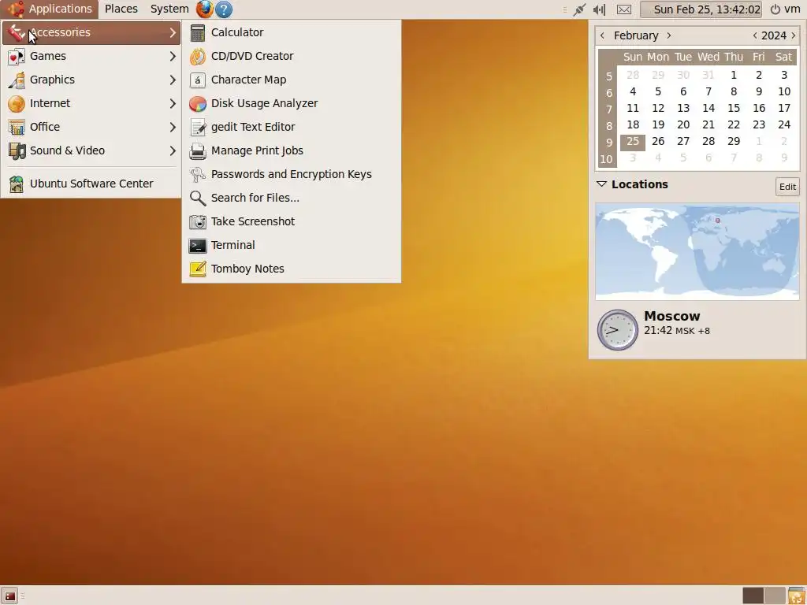The height and width of the screenshot is (605, 807).
Task: Open the Help question mark launcher
Action: [x=223, y=9]
